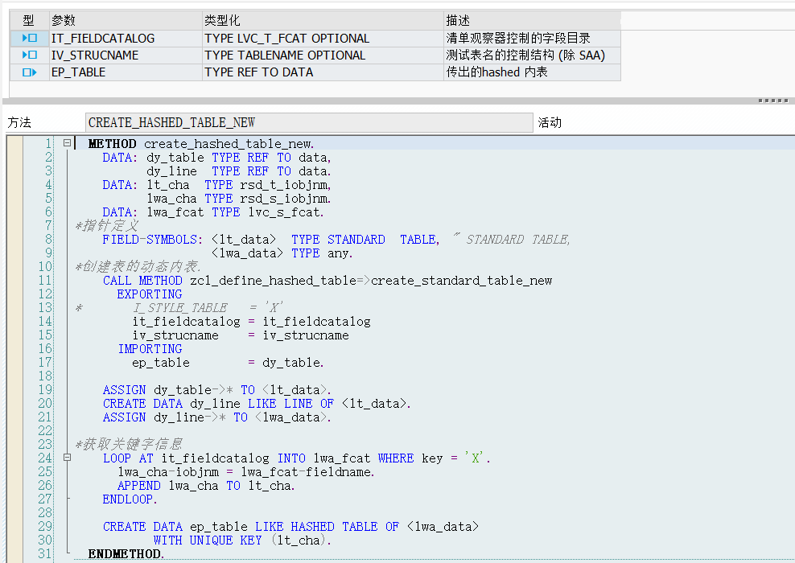Click line number 11 in the gutter
The image size is (795, 563).
click(45, 280)
